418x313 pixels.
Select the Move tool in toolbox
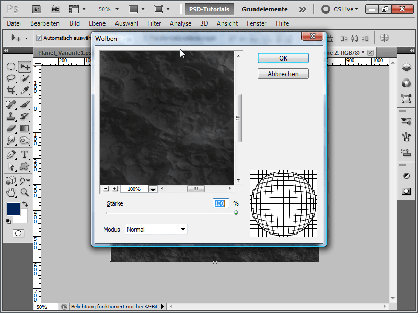click(25, 66)
